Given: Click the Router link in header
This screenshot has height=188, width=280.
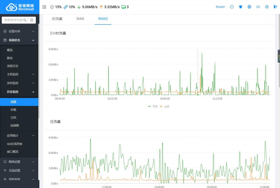Looking at the screenshot, I should [x=220, y=7].
